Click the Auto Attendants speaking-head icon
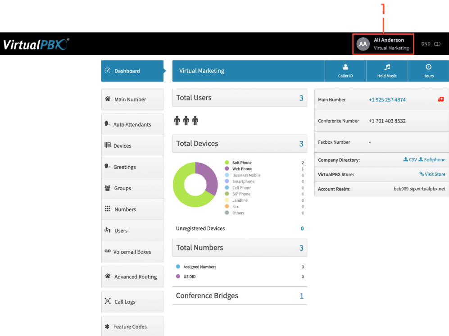Screen dimensions: 449x336 tap(107, 124)
